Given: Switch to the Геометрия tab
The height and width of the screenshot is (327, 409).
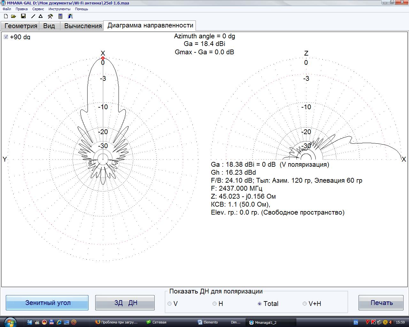Looking at the screenshot, I should 20,26.
